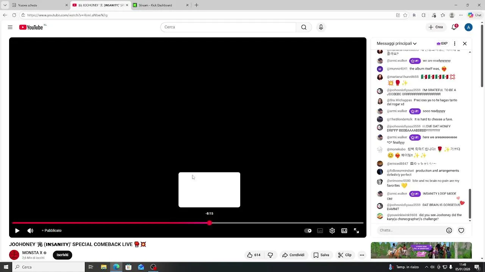This screenshot has width=485, height=272.
Task: Switch to theater mode
Action: pos(344,231)
